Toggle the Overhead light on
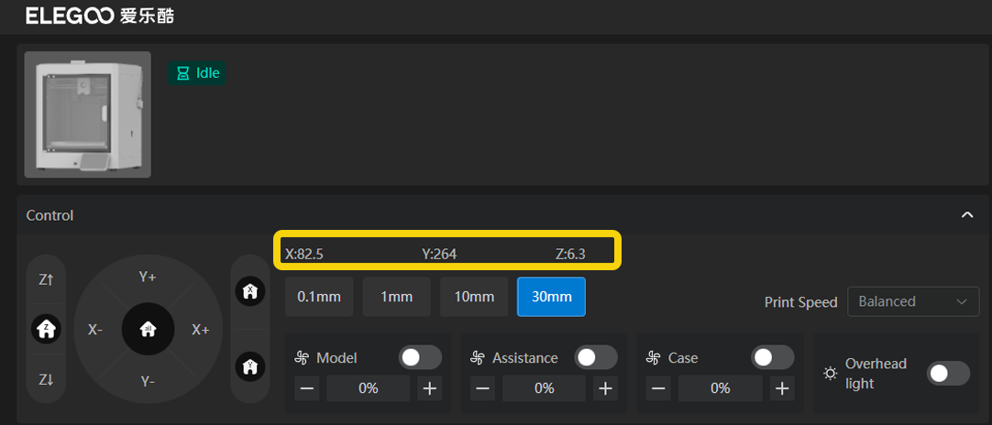The width and height of the screenshot is (992, 425). [948, 373]
